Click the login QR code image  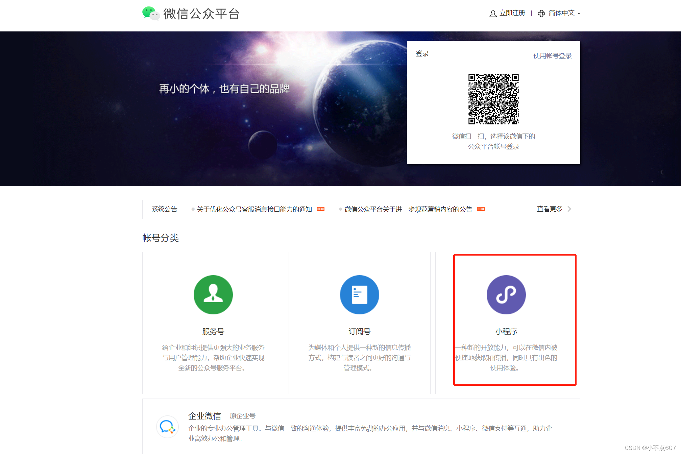click(x=493, y=100)
